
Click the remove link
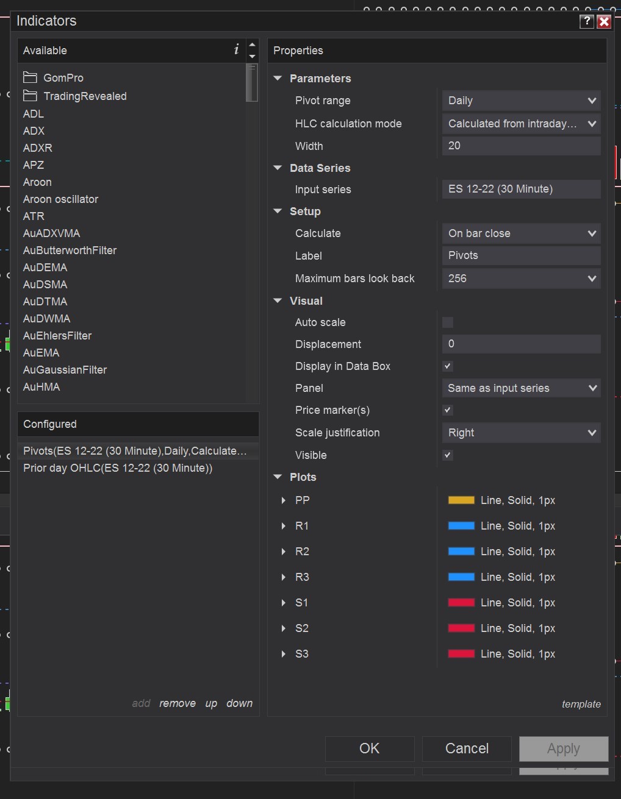(178, 703)
